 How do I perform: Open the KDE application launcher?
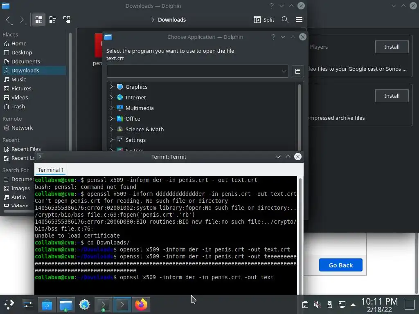(9, 305)
